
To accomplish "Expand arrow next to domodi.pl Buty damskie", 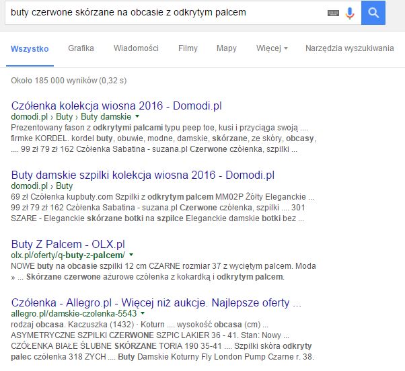I will [138, 117].
